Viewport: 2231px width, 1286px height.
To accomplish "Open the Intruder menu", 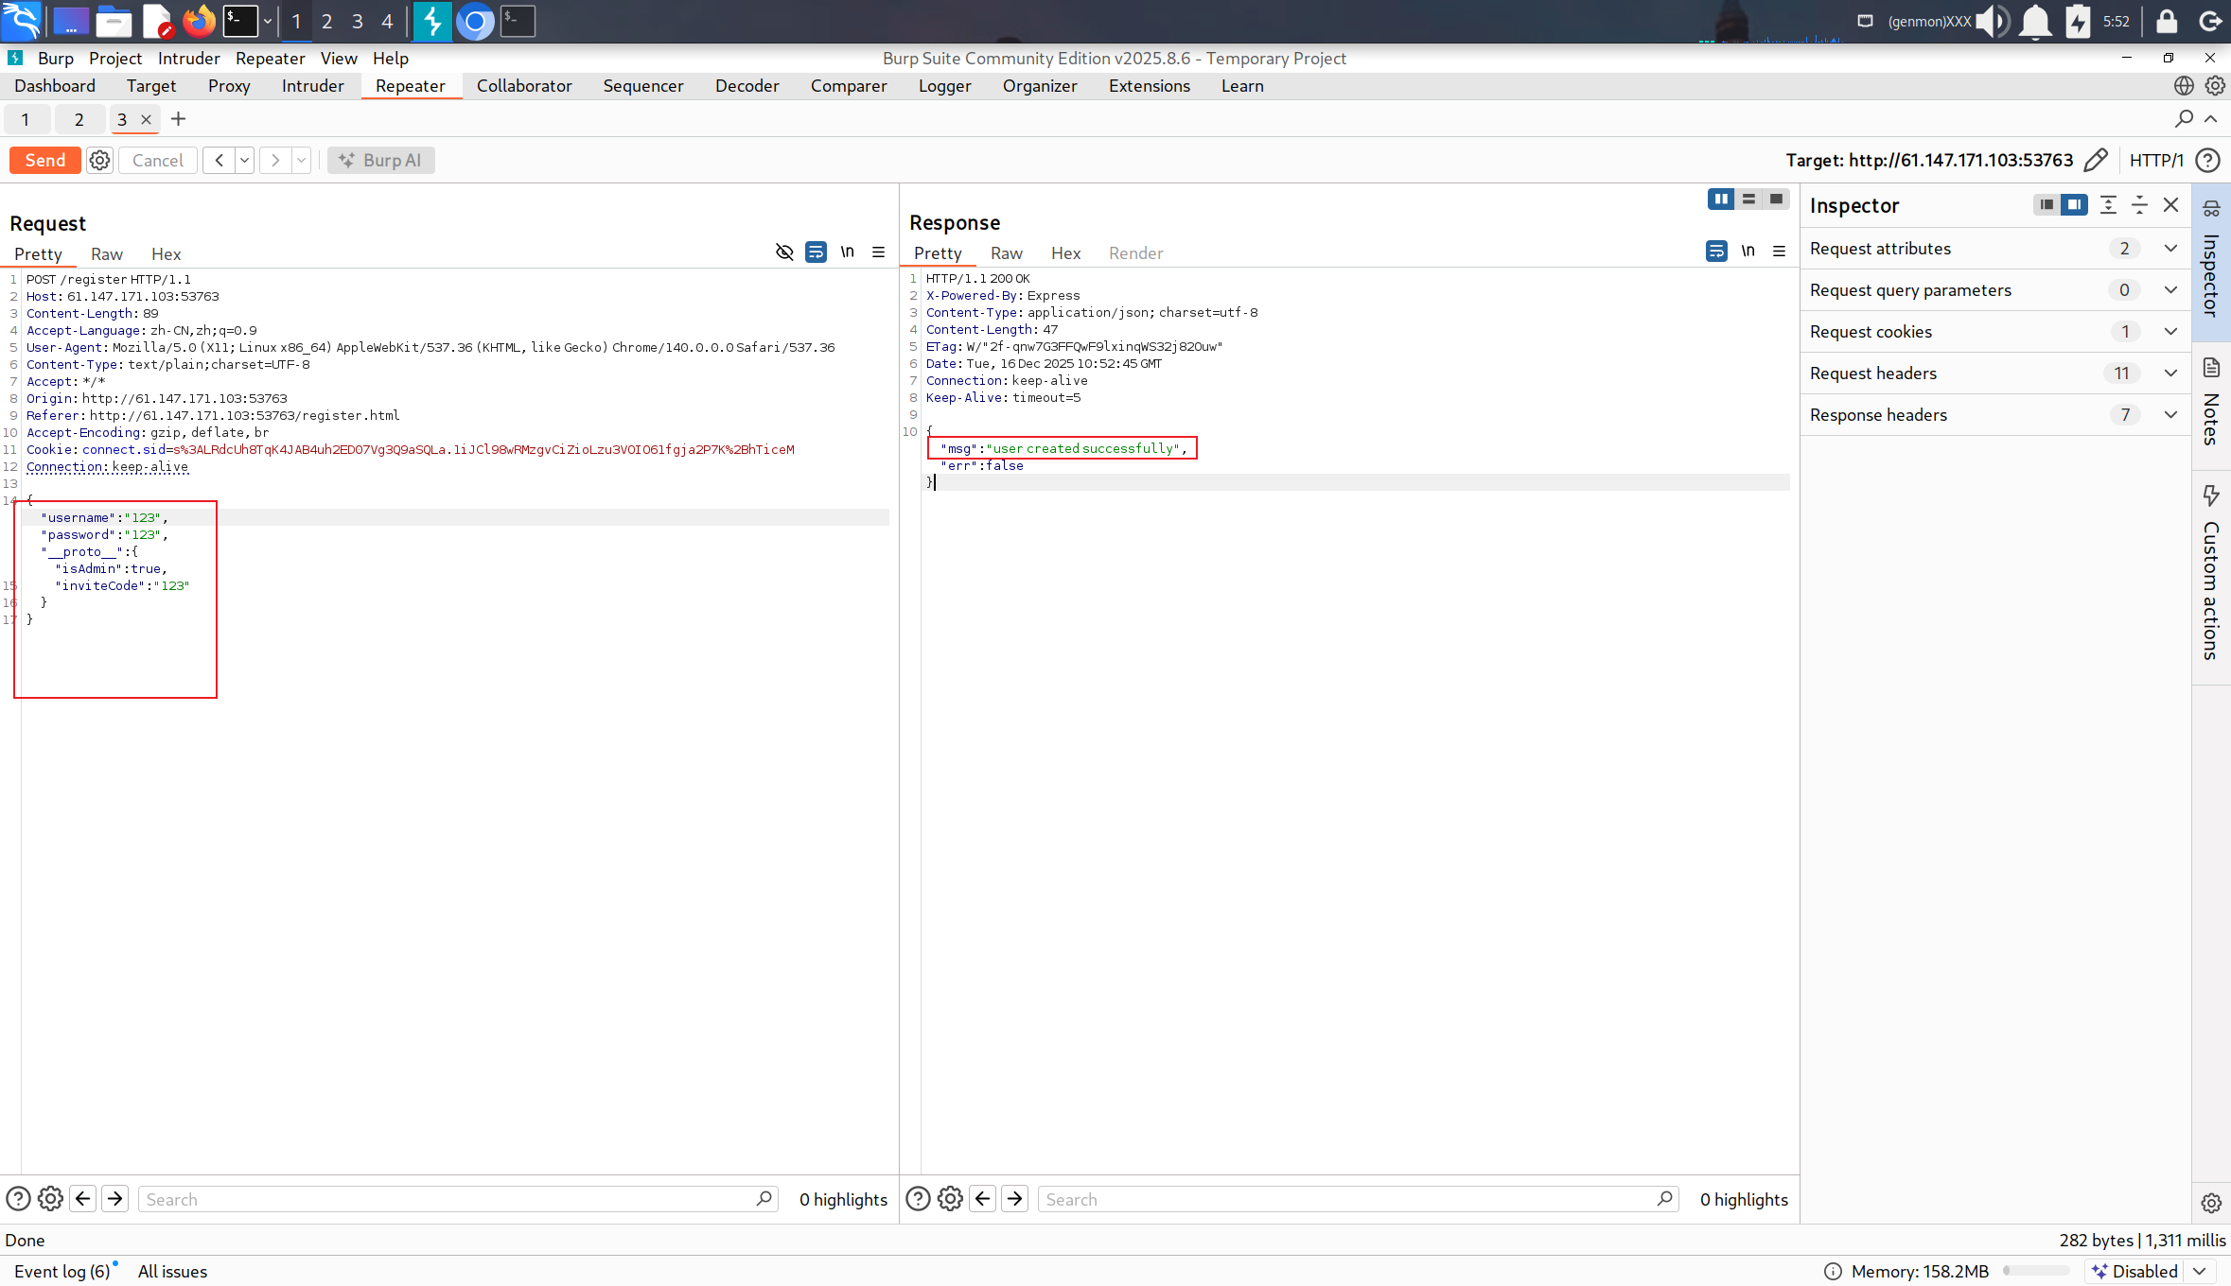I will [188, 59].
